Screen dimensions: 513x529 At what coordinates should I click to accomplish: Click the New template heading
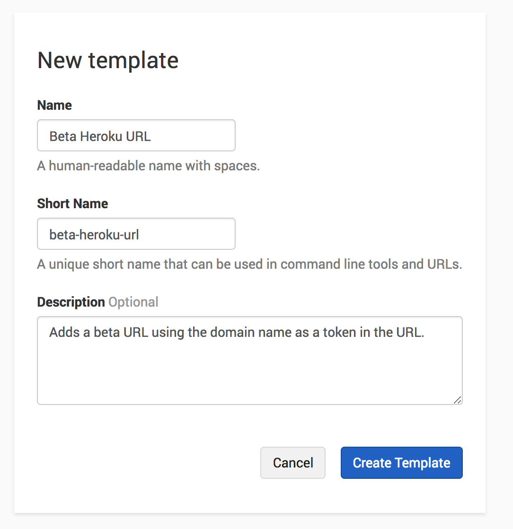pos(108,61)
